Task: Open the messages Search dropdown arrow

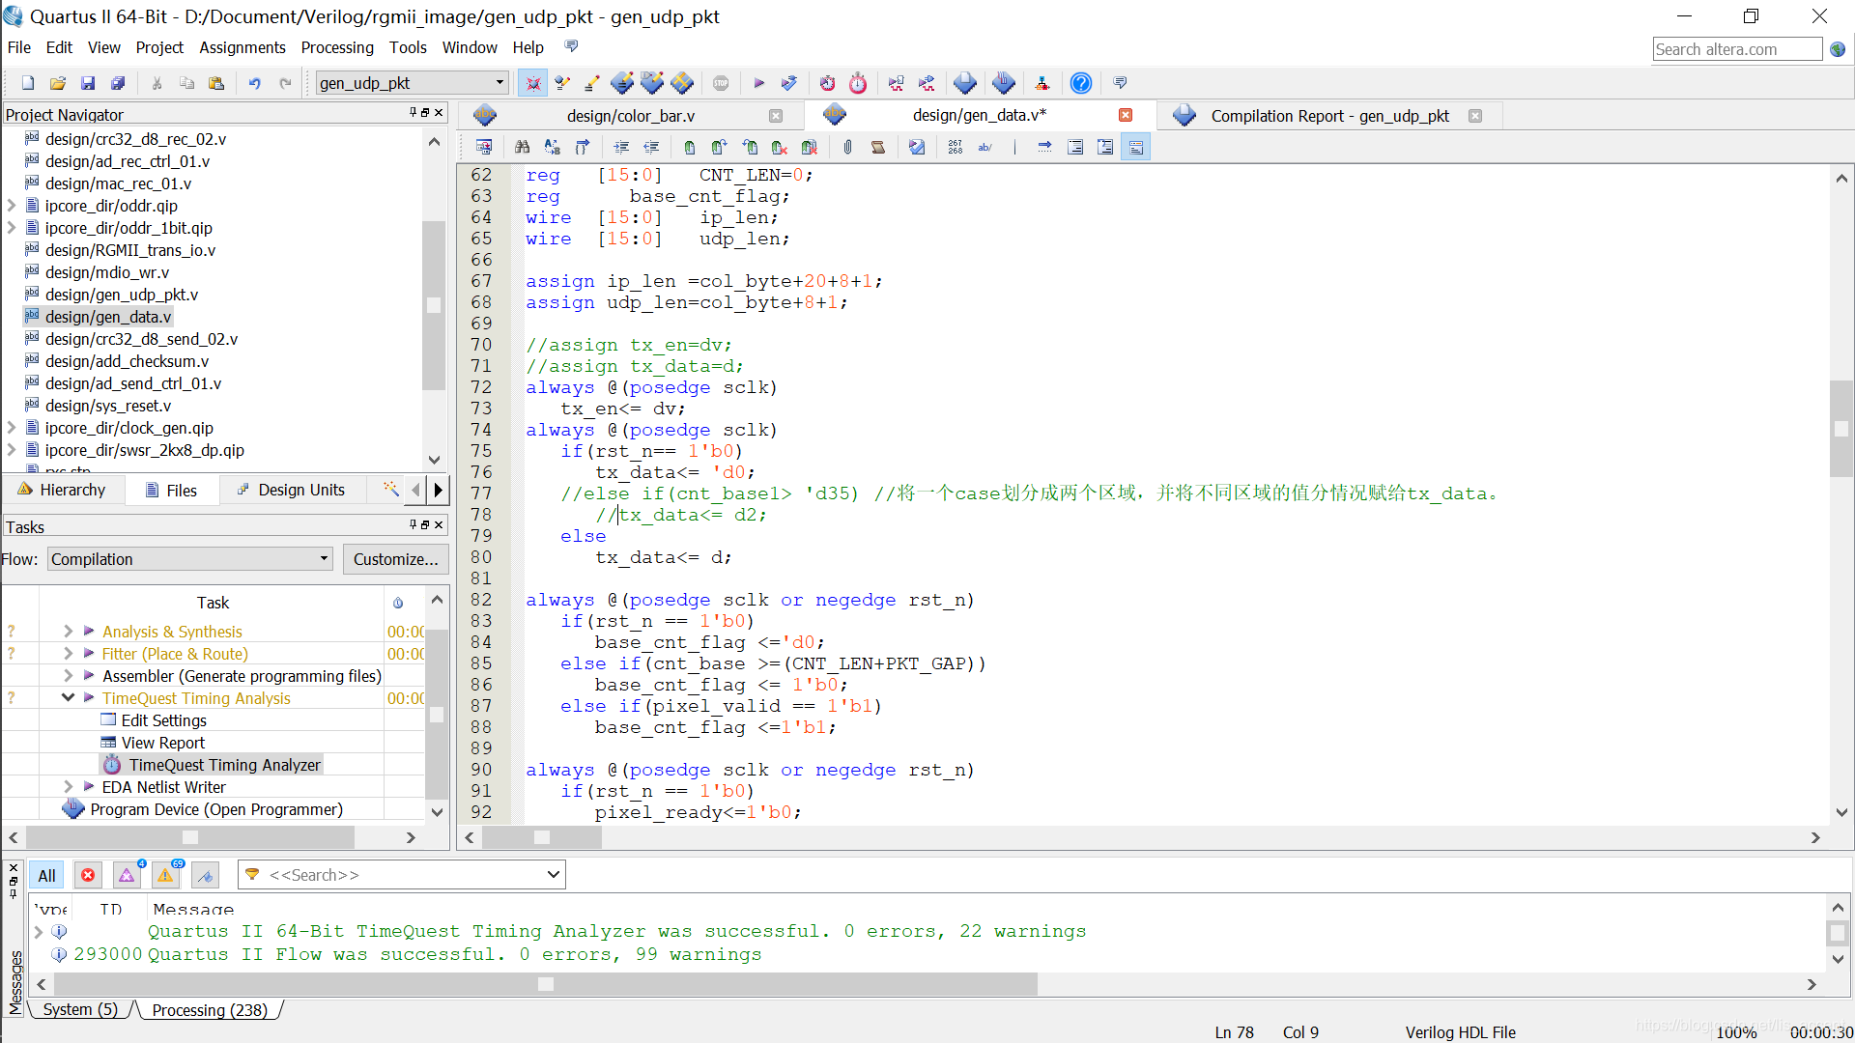Action: (x=553, y=875)
